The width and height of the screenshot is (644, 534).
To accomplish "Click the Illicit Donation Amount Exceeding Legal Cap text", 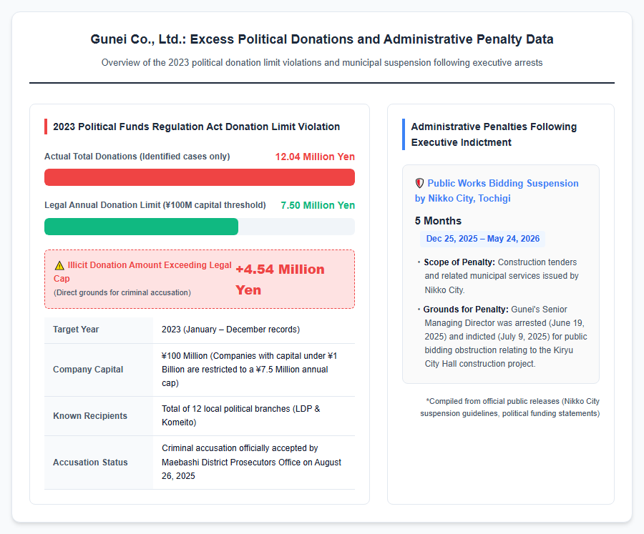I will pyautogui.click(x=142, y=272).
